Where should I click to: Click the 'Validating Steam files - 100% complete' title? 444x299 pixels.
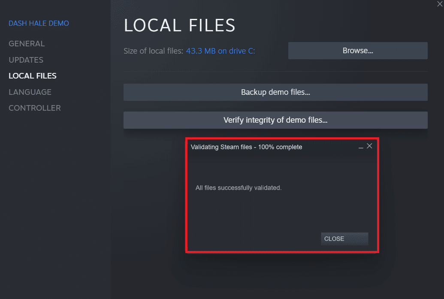(246, 147)
